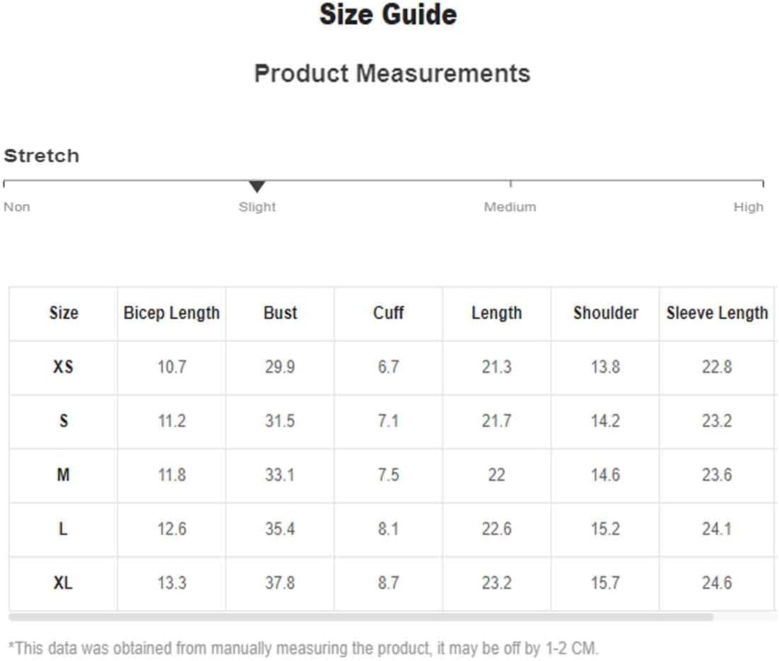779x661 pixels.
Task: Select the XS size row label
Action: point(63,367)
